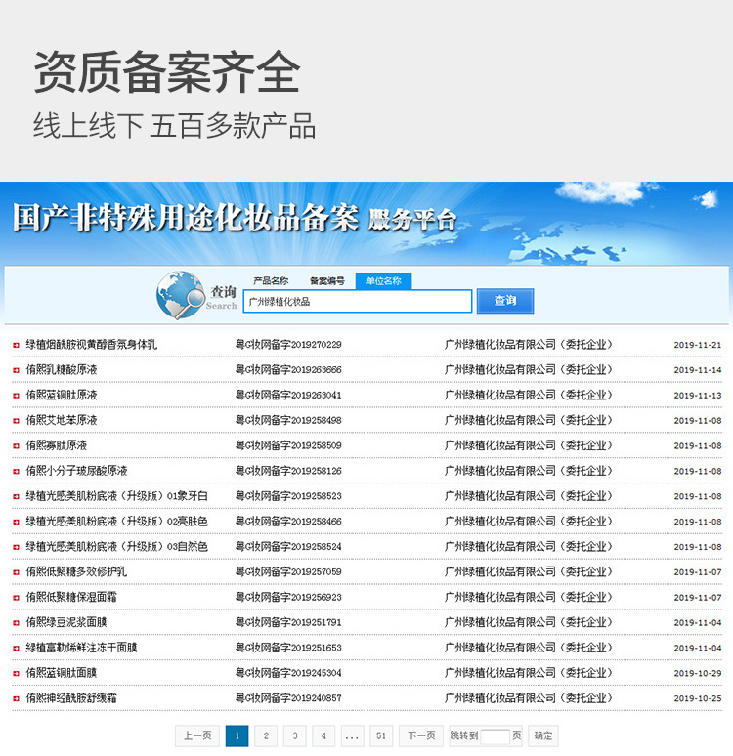The width and height of the screenshot is (733, 756).
Task: Click red bullet icon beside 侑熙蓝铜肽面膜
Action: 16,673
